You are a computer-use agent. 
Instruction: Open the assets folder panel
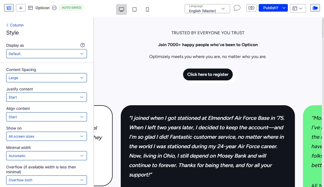tap(315, 8)
